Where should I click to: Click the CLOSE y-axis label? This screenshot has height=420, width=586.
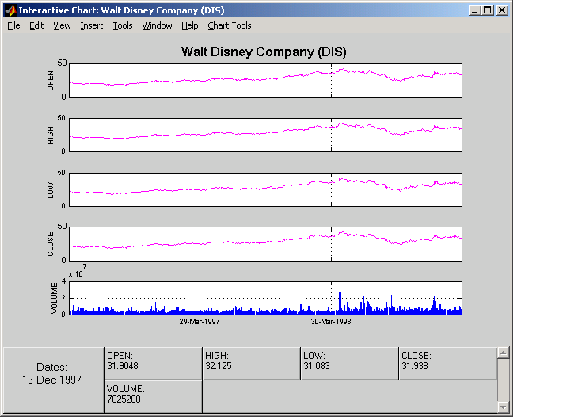[x=51, y=244]
